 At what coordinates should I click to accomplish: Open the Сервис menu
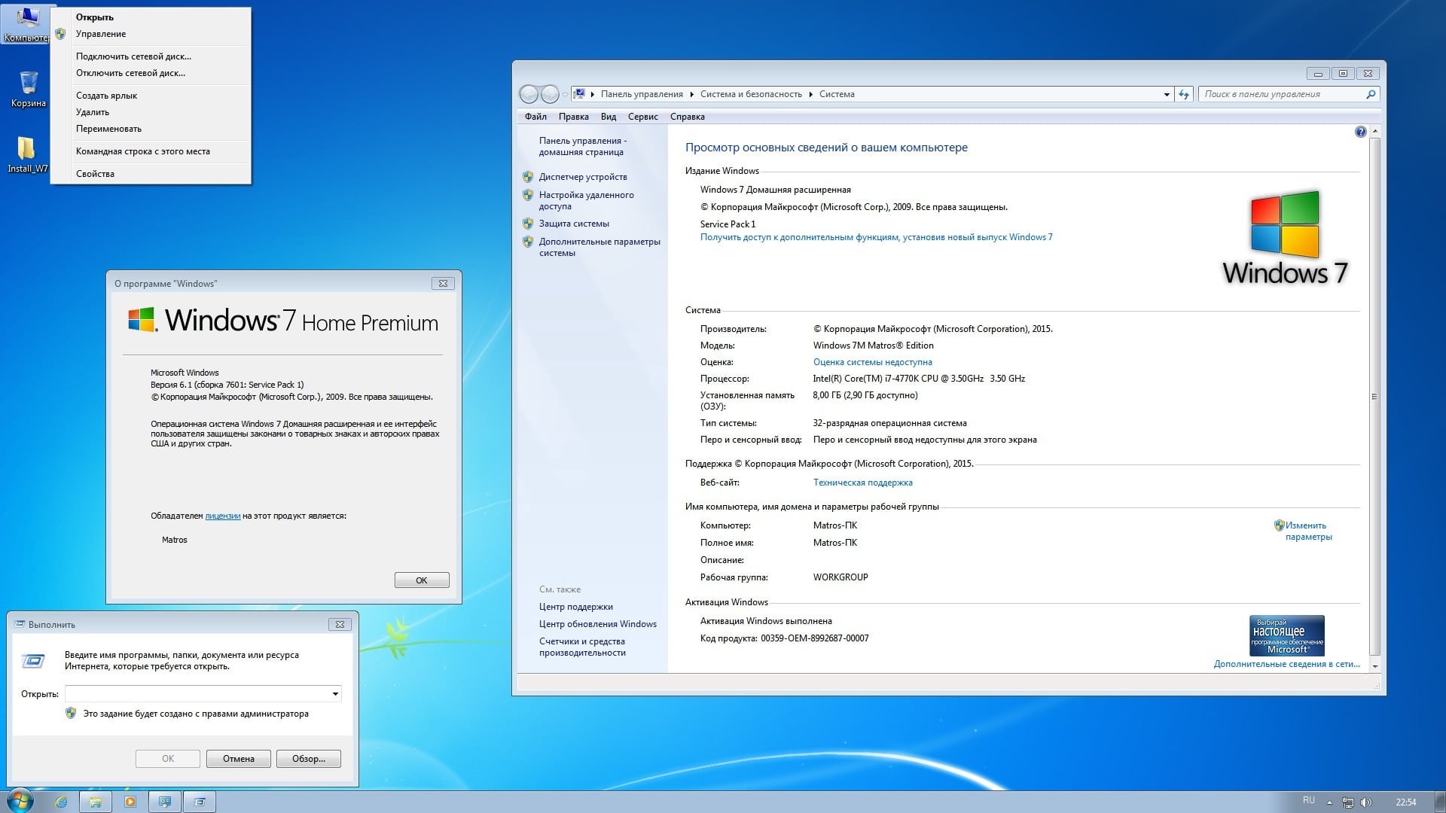click(642, 117)
